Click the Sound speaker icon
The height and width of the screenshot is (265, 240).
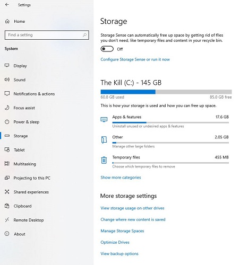[7, 79]
